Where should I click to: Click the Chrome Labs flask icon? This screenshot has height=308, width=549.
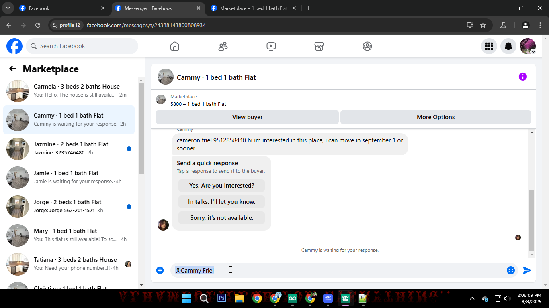(503, 25)
